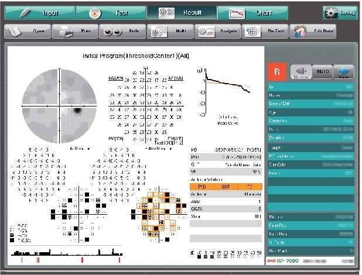
Task: Open Setting via gear icon
Action: (340, 13)
